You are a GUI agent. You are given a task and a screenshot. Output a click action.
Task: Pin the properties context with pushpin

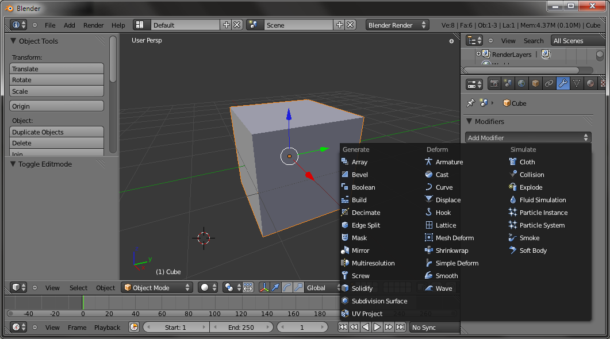click(x=470, y=103)
